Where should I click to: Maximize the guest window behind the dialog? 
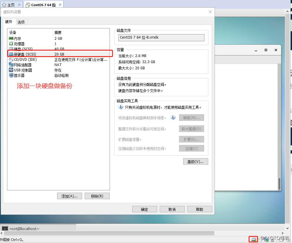266,50
